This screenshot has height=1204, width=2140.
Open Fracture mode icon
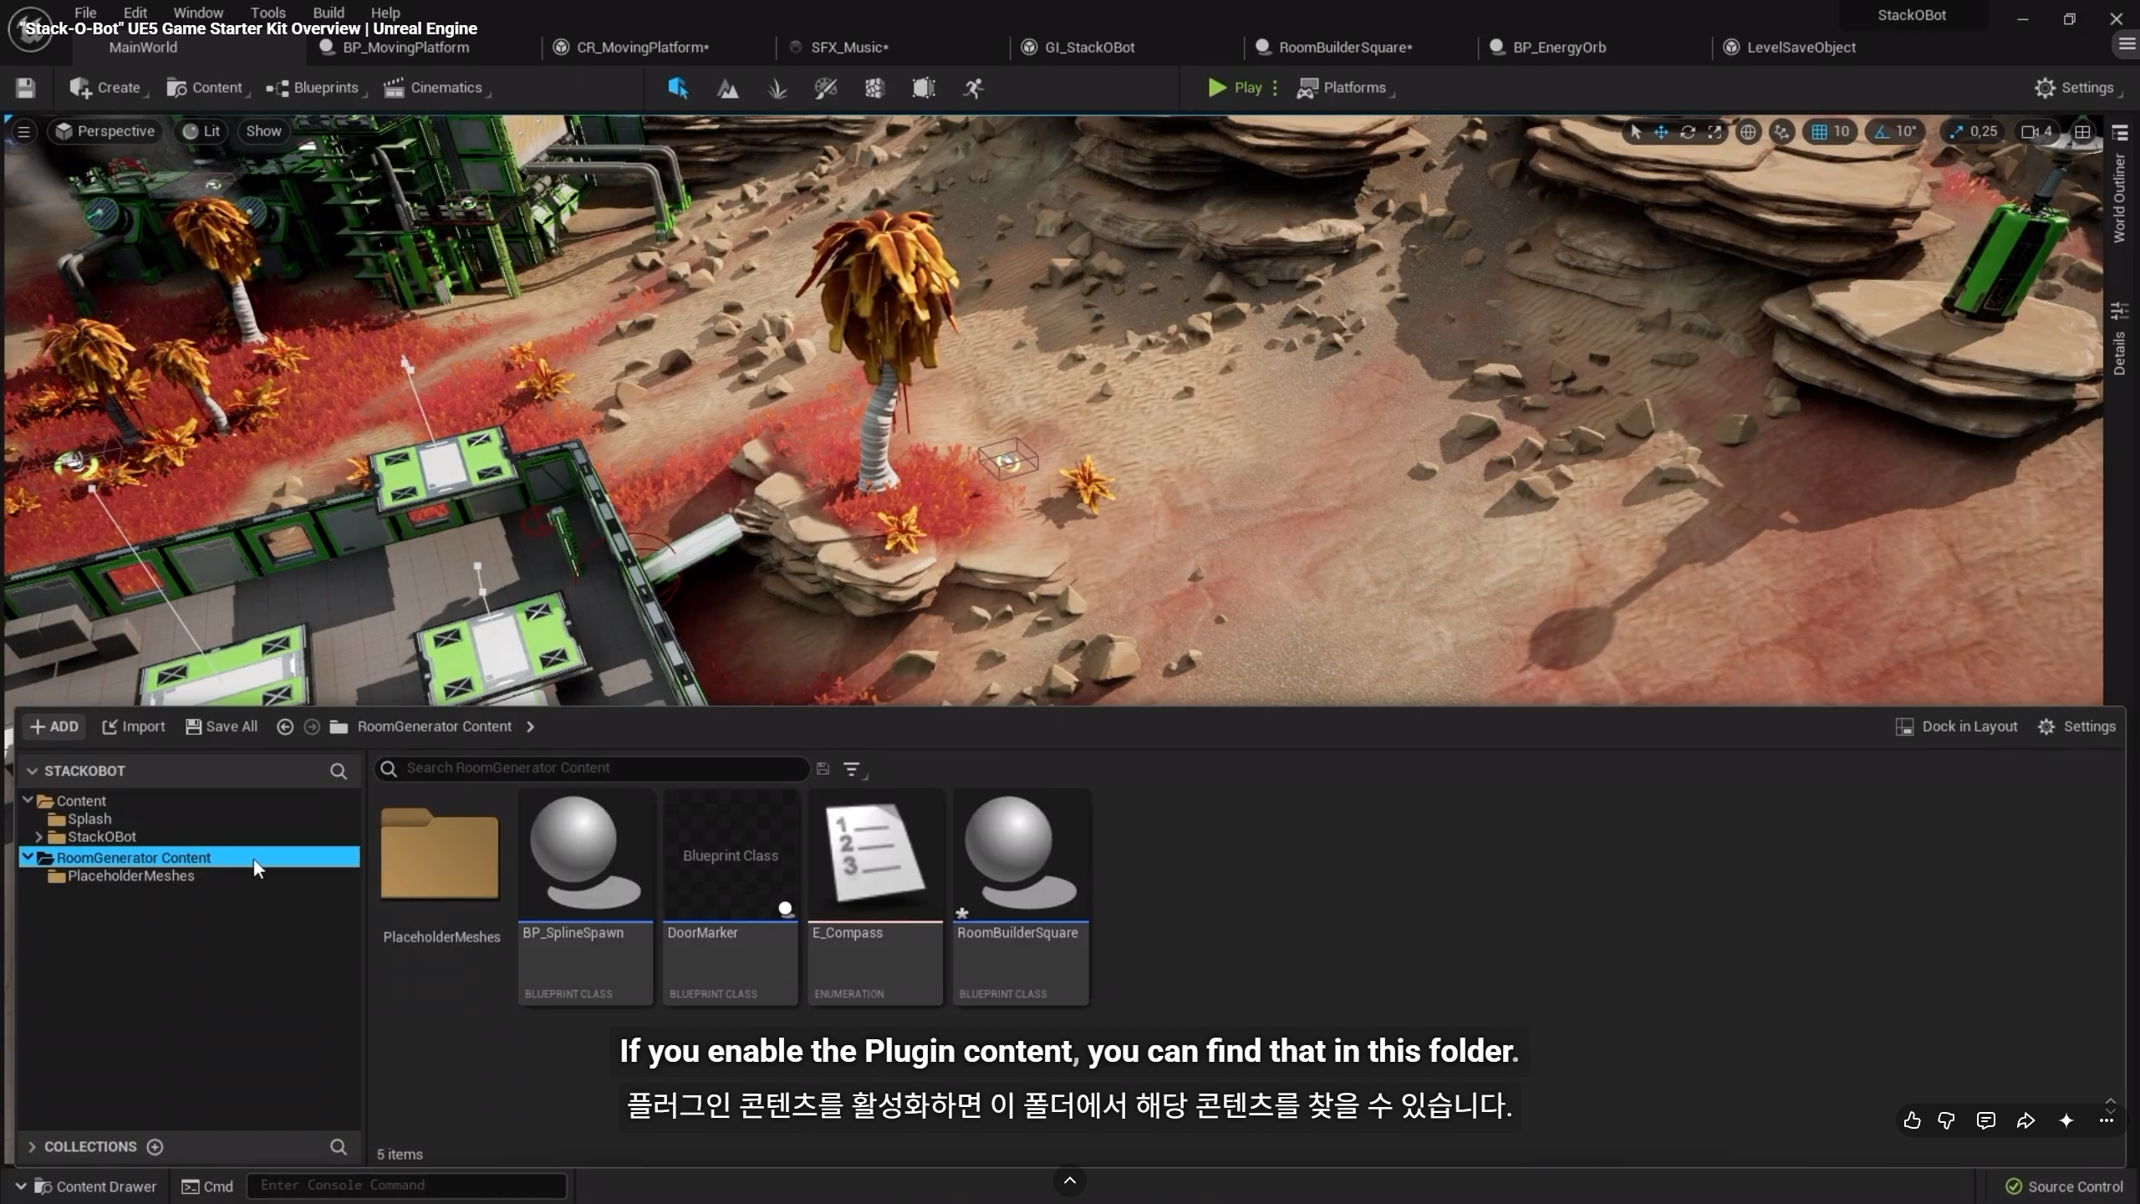[x=874, y=88]
